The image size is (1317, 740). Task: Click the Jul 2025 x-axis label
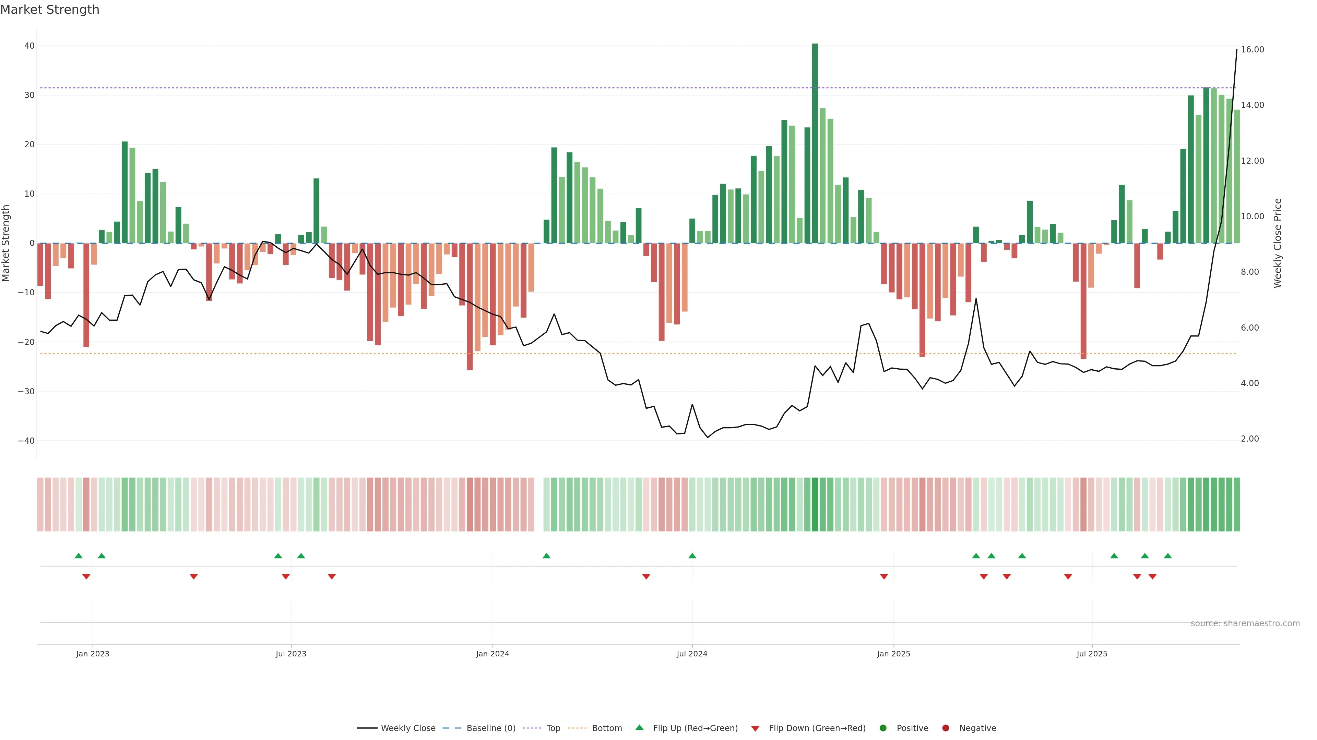click(1092, 654)
